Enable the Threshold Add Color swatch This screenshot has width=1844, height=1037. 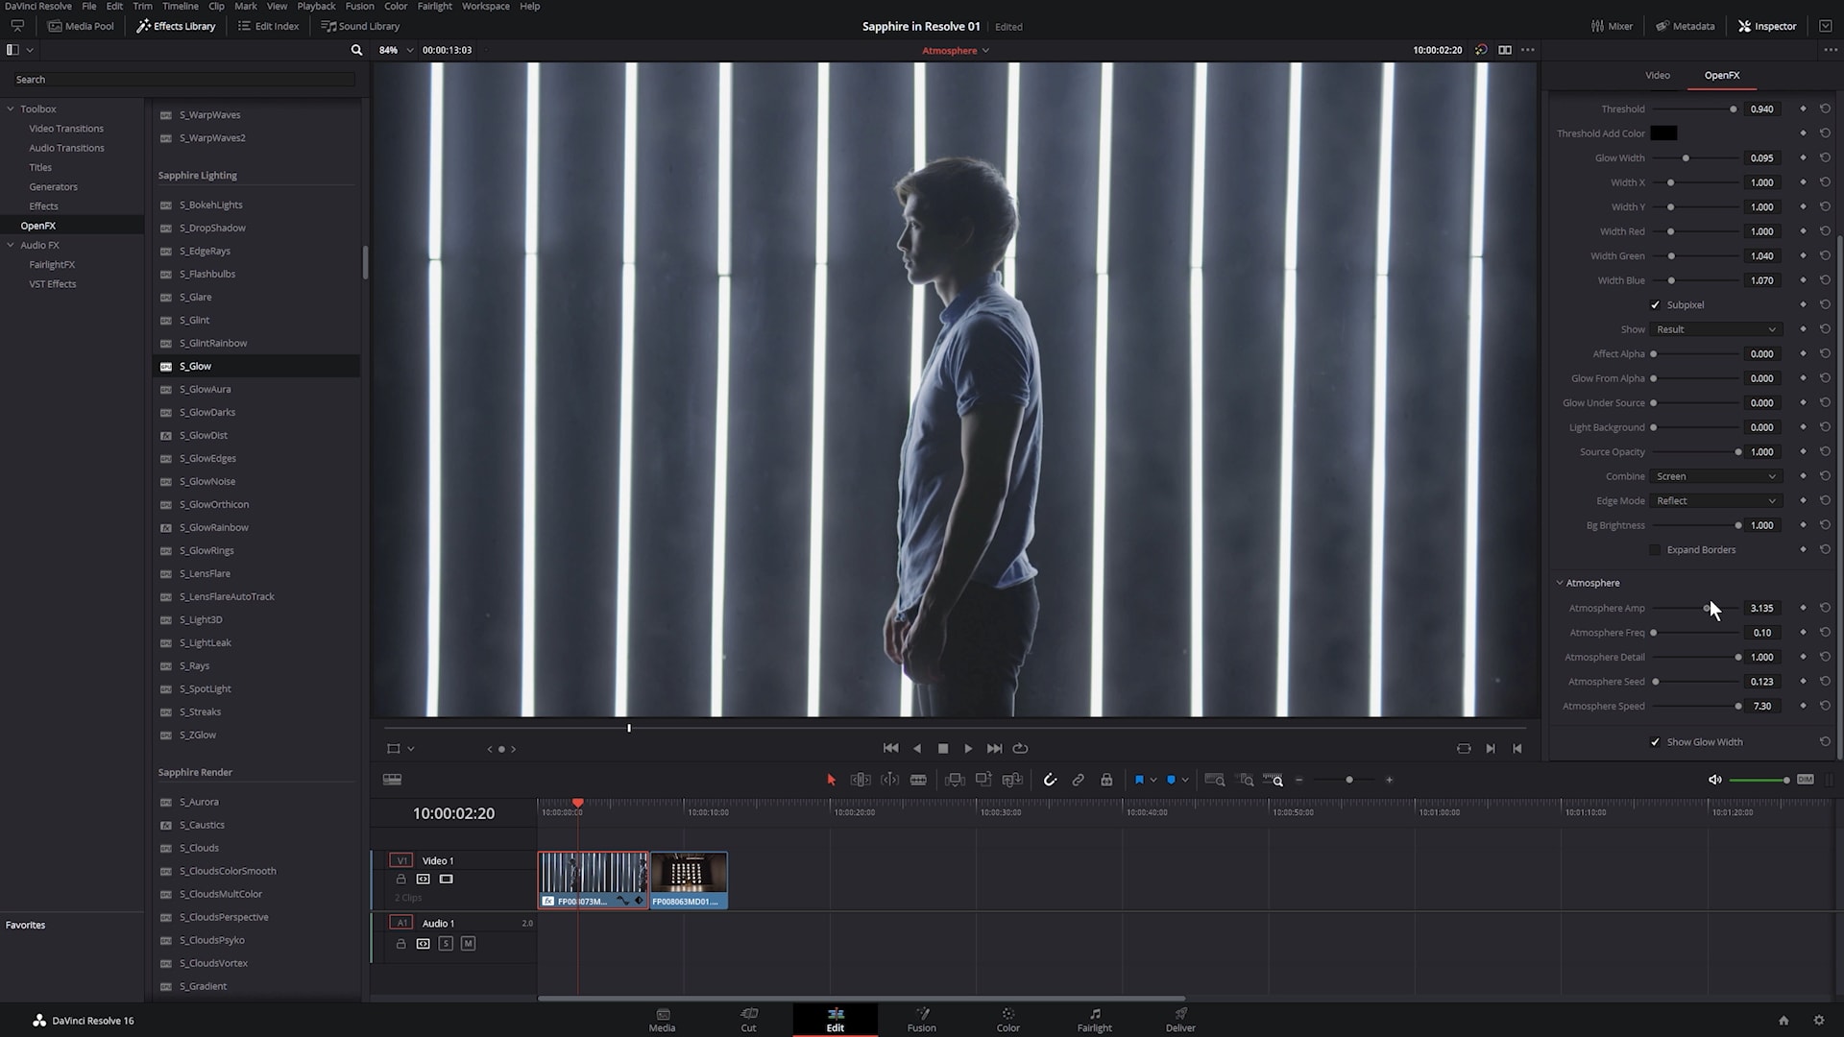tap(1664, 133)
